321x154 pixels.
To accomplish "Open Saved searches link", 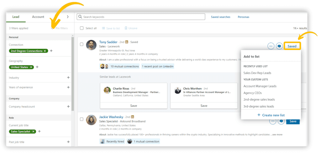I will coord(221,17).
